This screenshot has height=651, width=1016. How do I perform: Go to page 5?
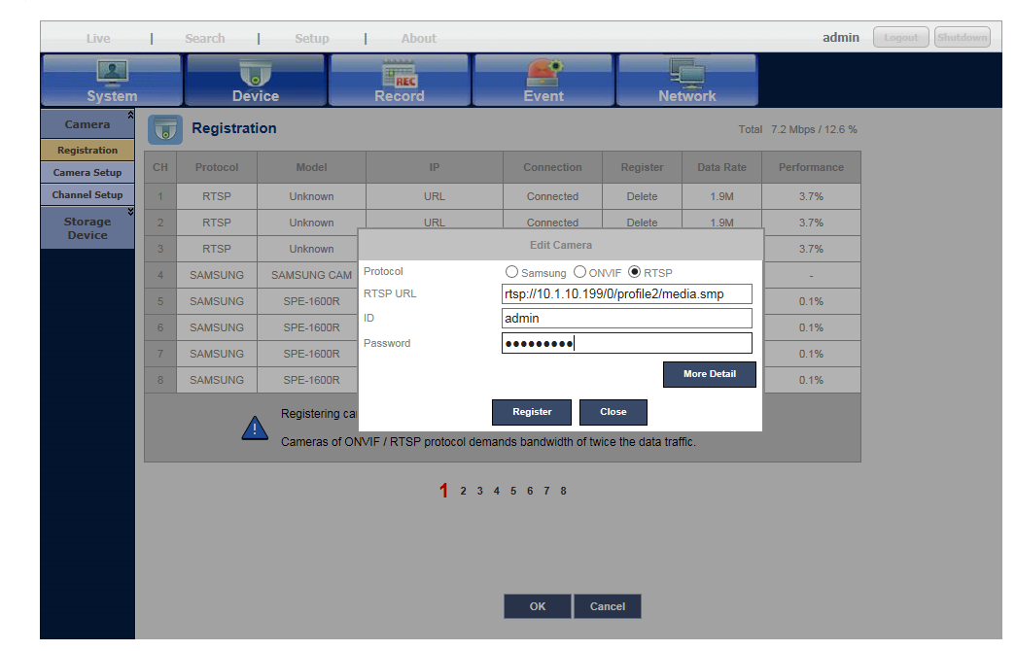click(x=513, y=491)
